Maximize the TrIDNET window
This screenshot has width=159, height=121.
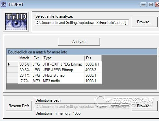pos(151,5)
